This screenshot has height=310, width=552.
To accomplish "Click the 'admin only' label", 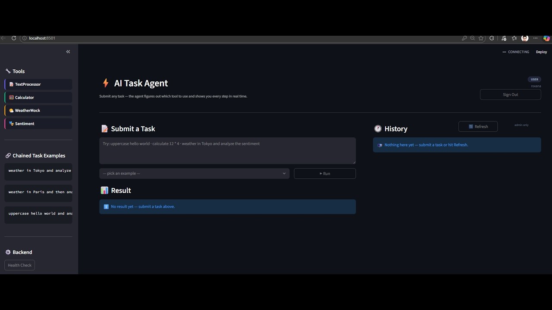I will 521,125.
